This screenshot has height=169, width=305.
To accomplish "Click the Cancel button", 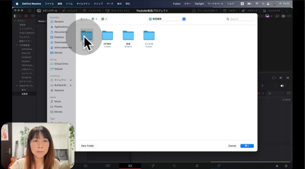I will pos(232,146).
